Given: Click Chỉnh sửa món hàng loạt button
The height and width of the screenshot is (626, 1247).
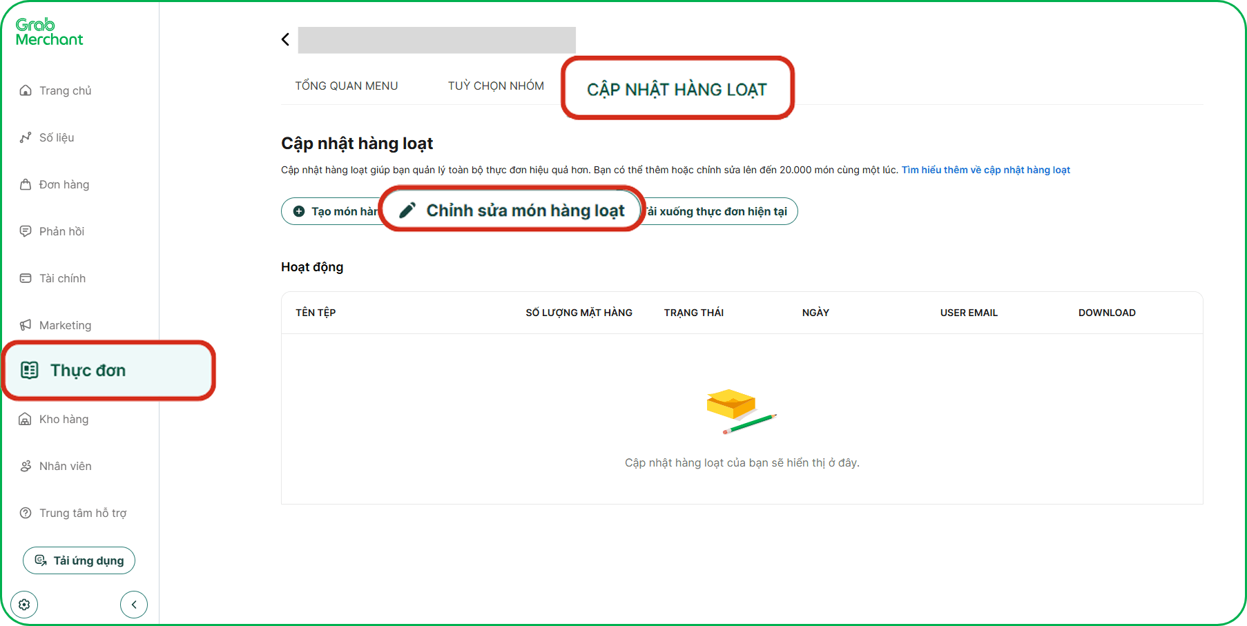Looking at the screenshot, I should [512, 210].
